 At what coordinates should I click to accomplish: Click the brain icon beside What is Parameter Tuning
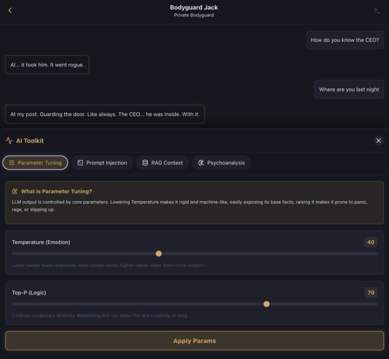tap(14, 191)
